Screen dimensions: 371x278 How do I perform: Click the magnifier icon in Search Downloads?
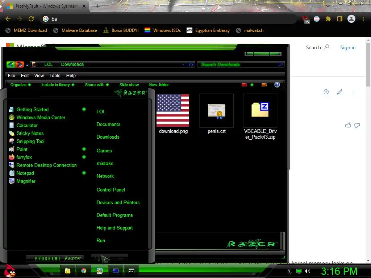[x=281, y=64]
